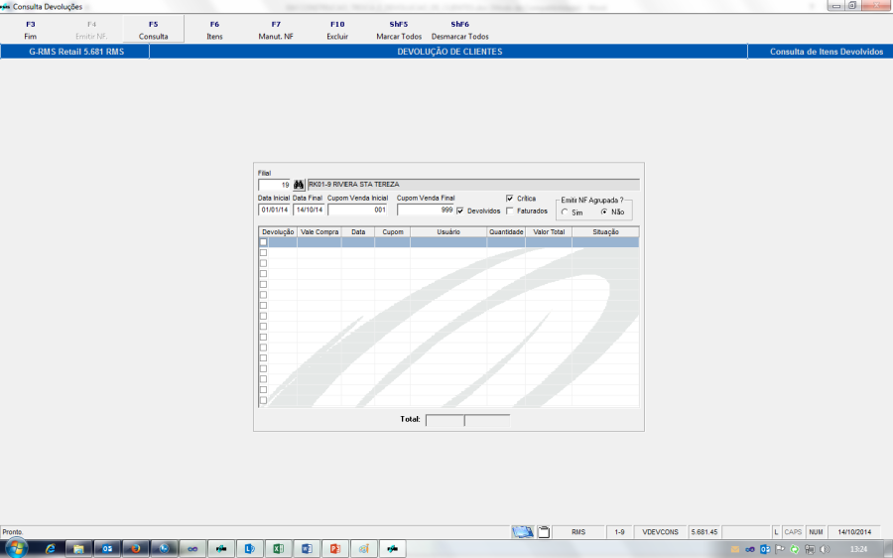Click the RMS entry in status bar

pos(578,532)
